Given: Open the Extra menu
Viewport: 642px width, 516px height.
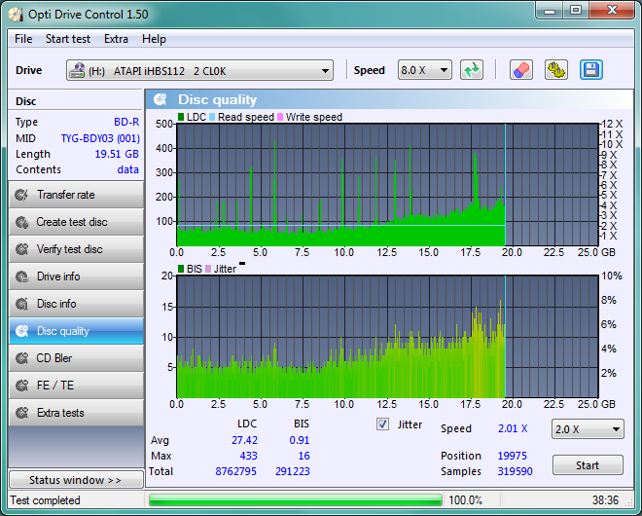Looking at the screenshot, I should point(116,39).
